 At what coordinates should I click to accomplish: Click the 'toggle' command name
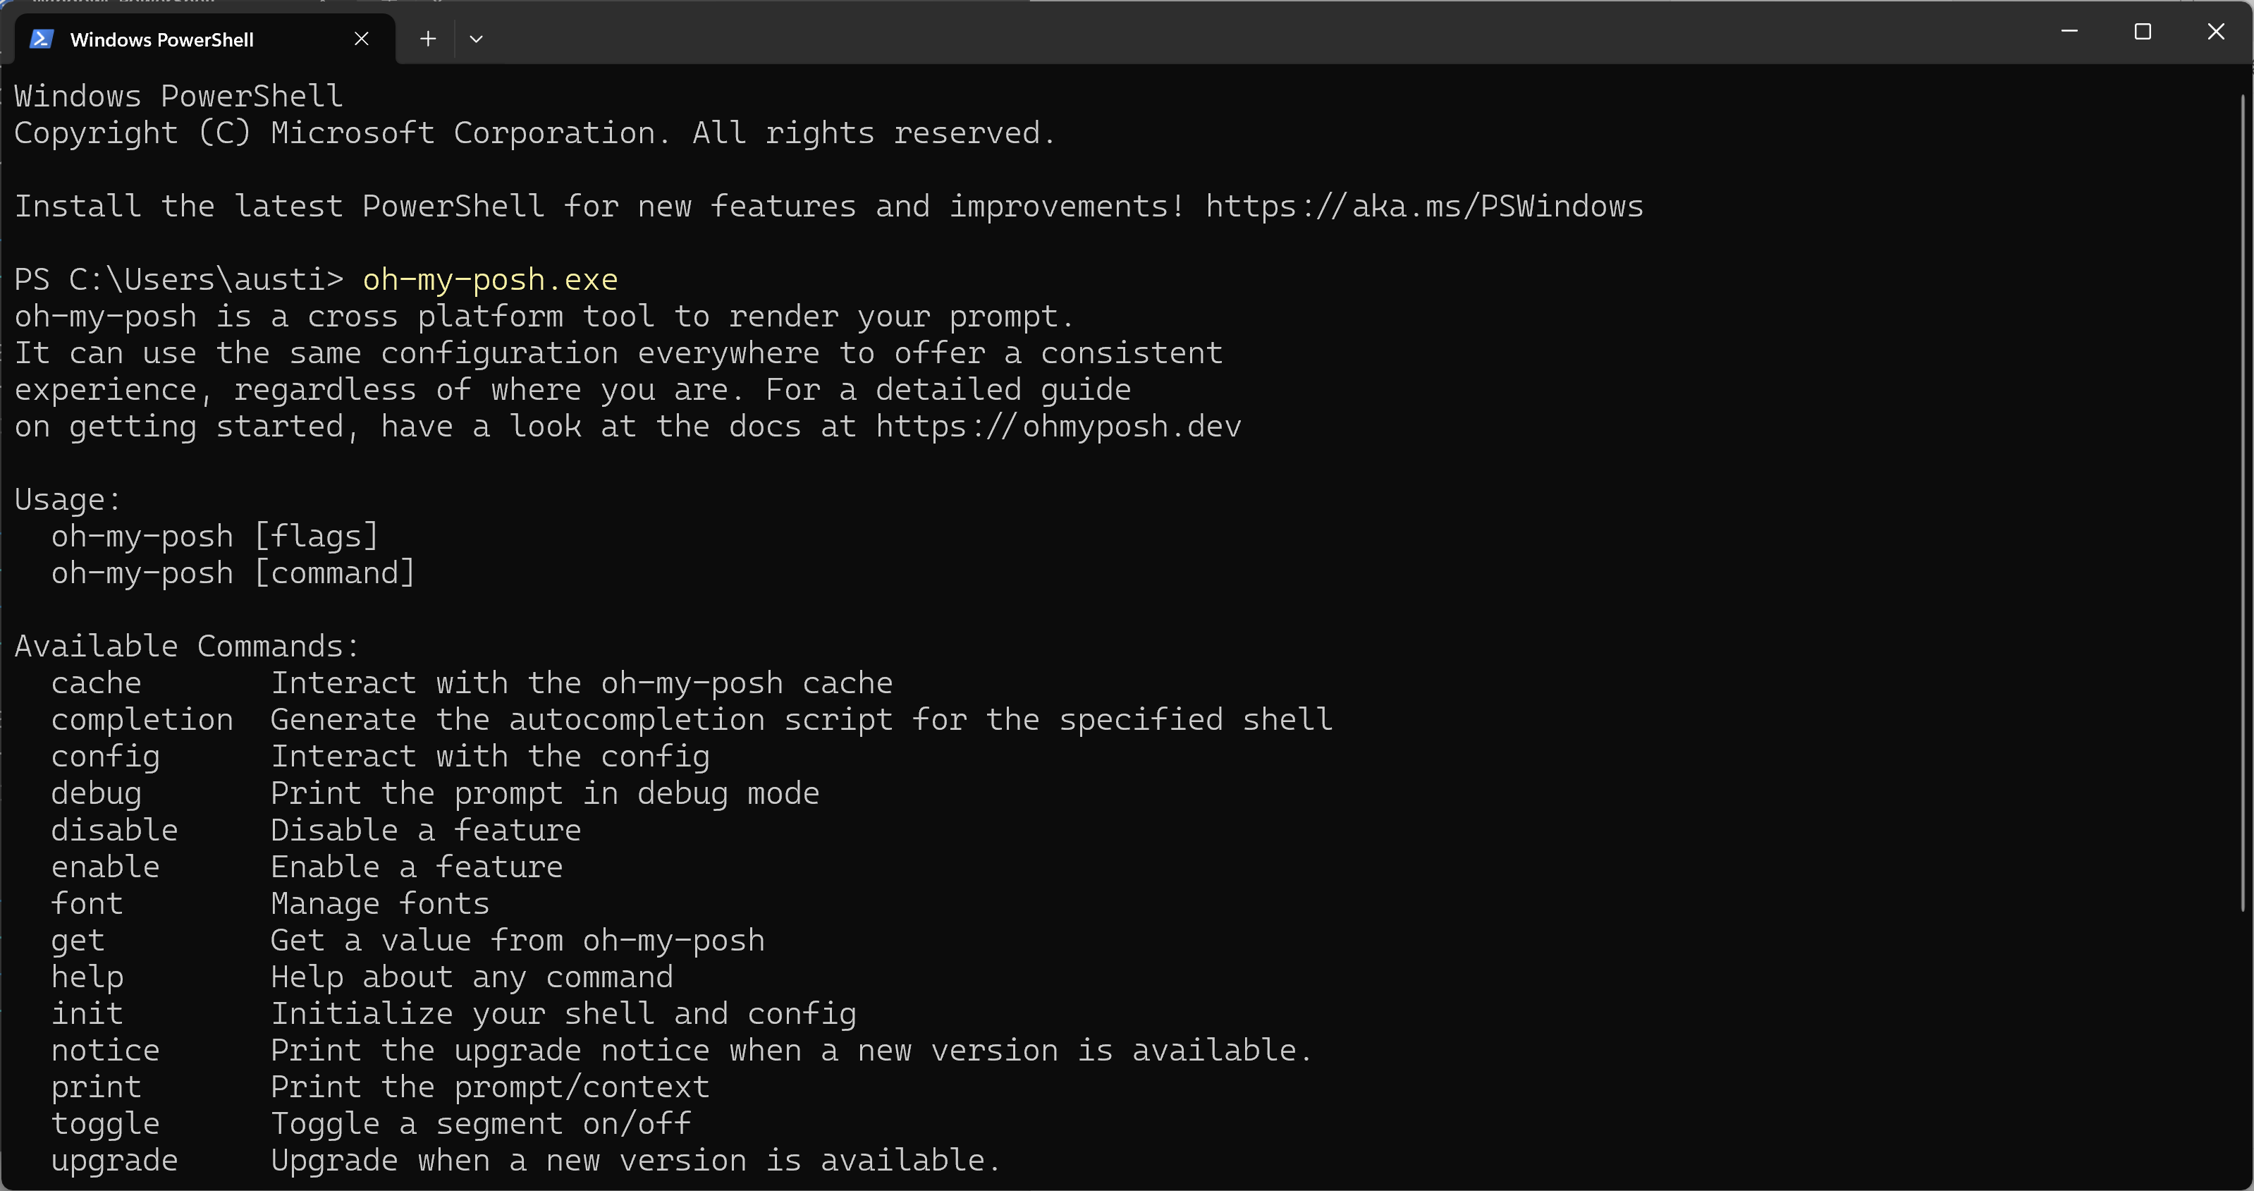click(x=105, y=1123)
